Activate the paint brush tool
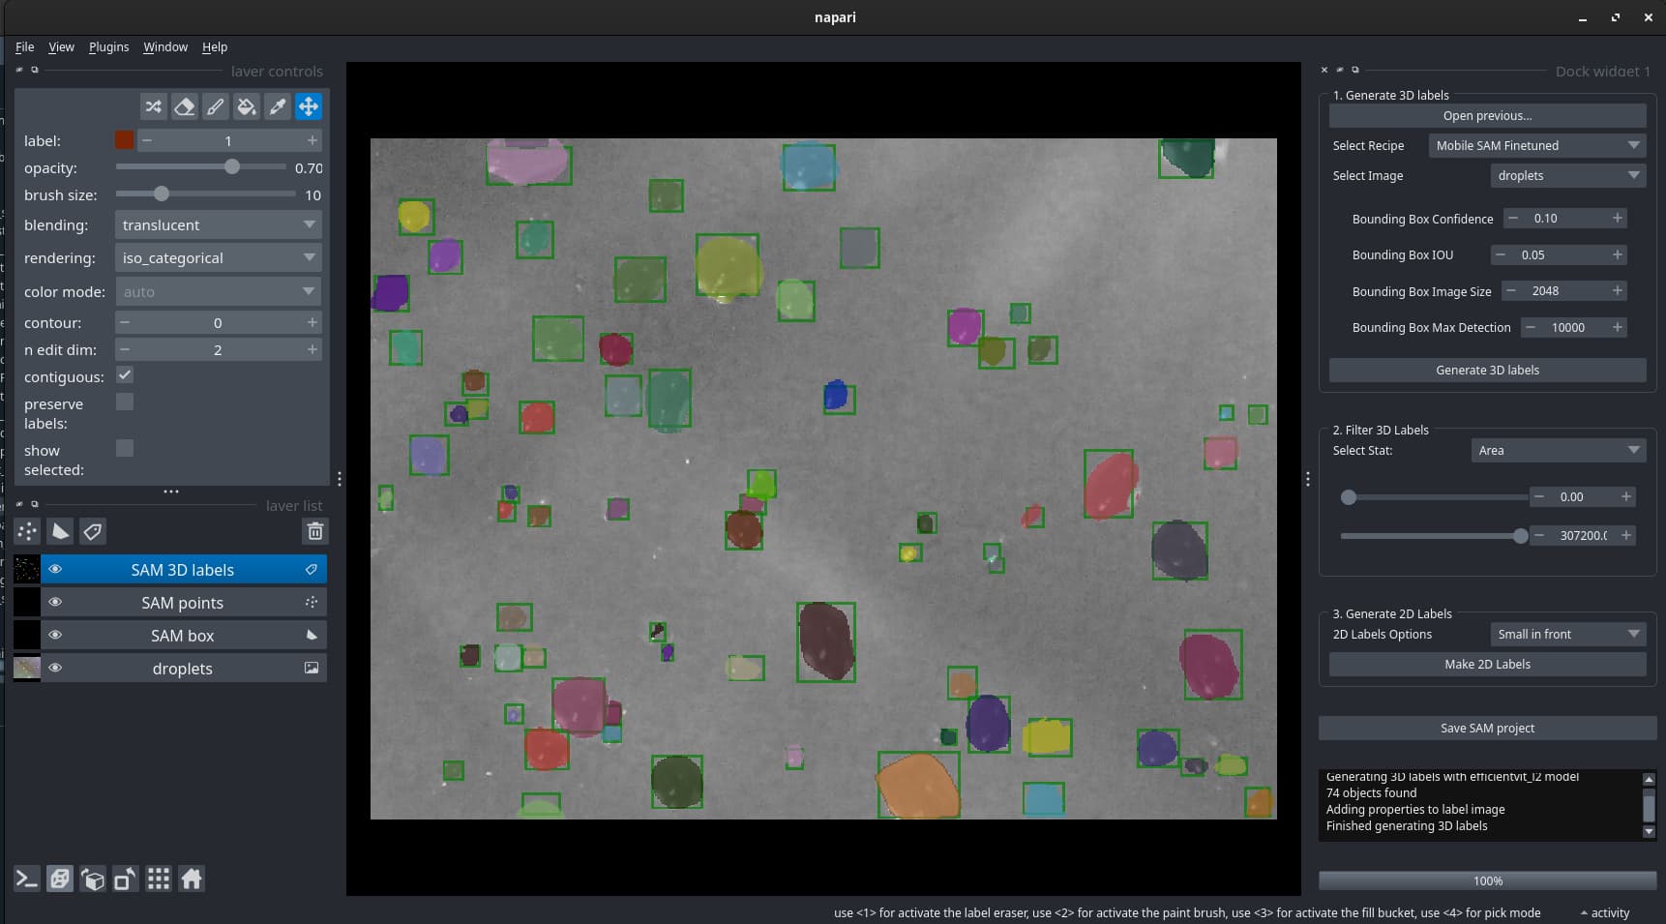This screenshot has width=1666, height=924. [215, 106]
